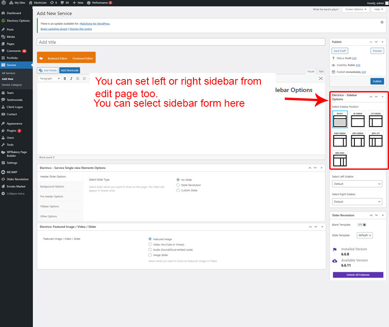Toggle the Blank Template switch
The height and width of the screenshot is (327, 389).
click(361, 225)
